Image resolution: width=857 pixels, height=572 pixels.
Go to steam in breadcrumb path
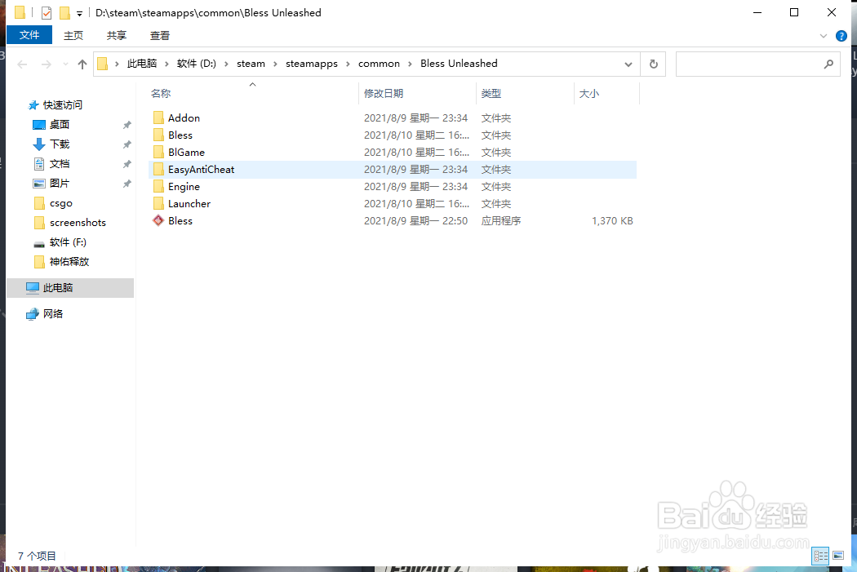tap(251, 64)
